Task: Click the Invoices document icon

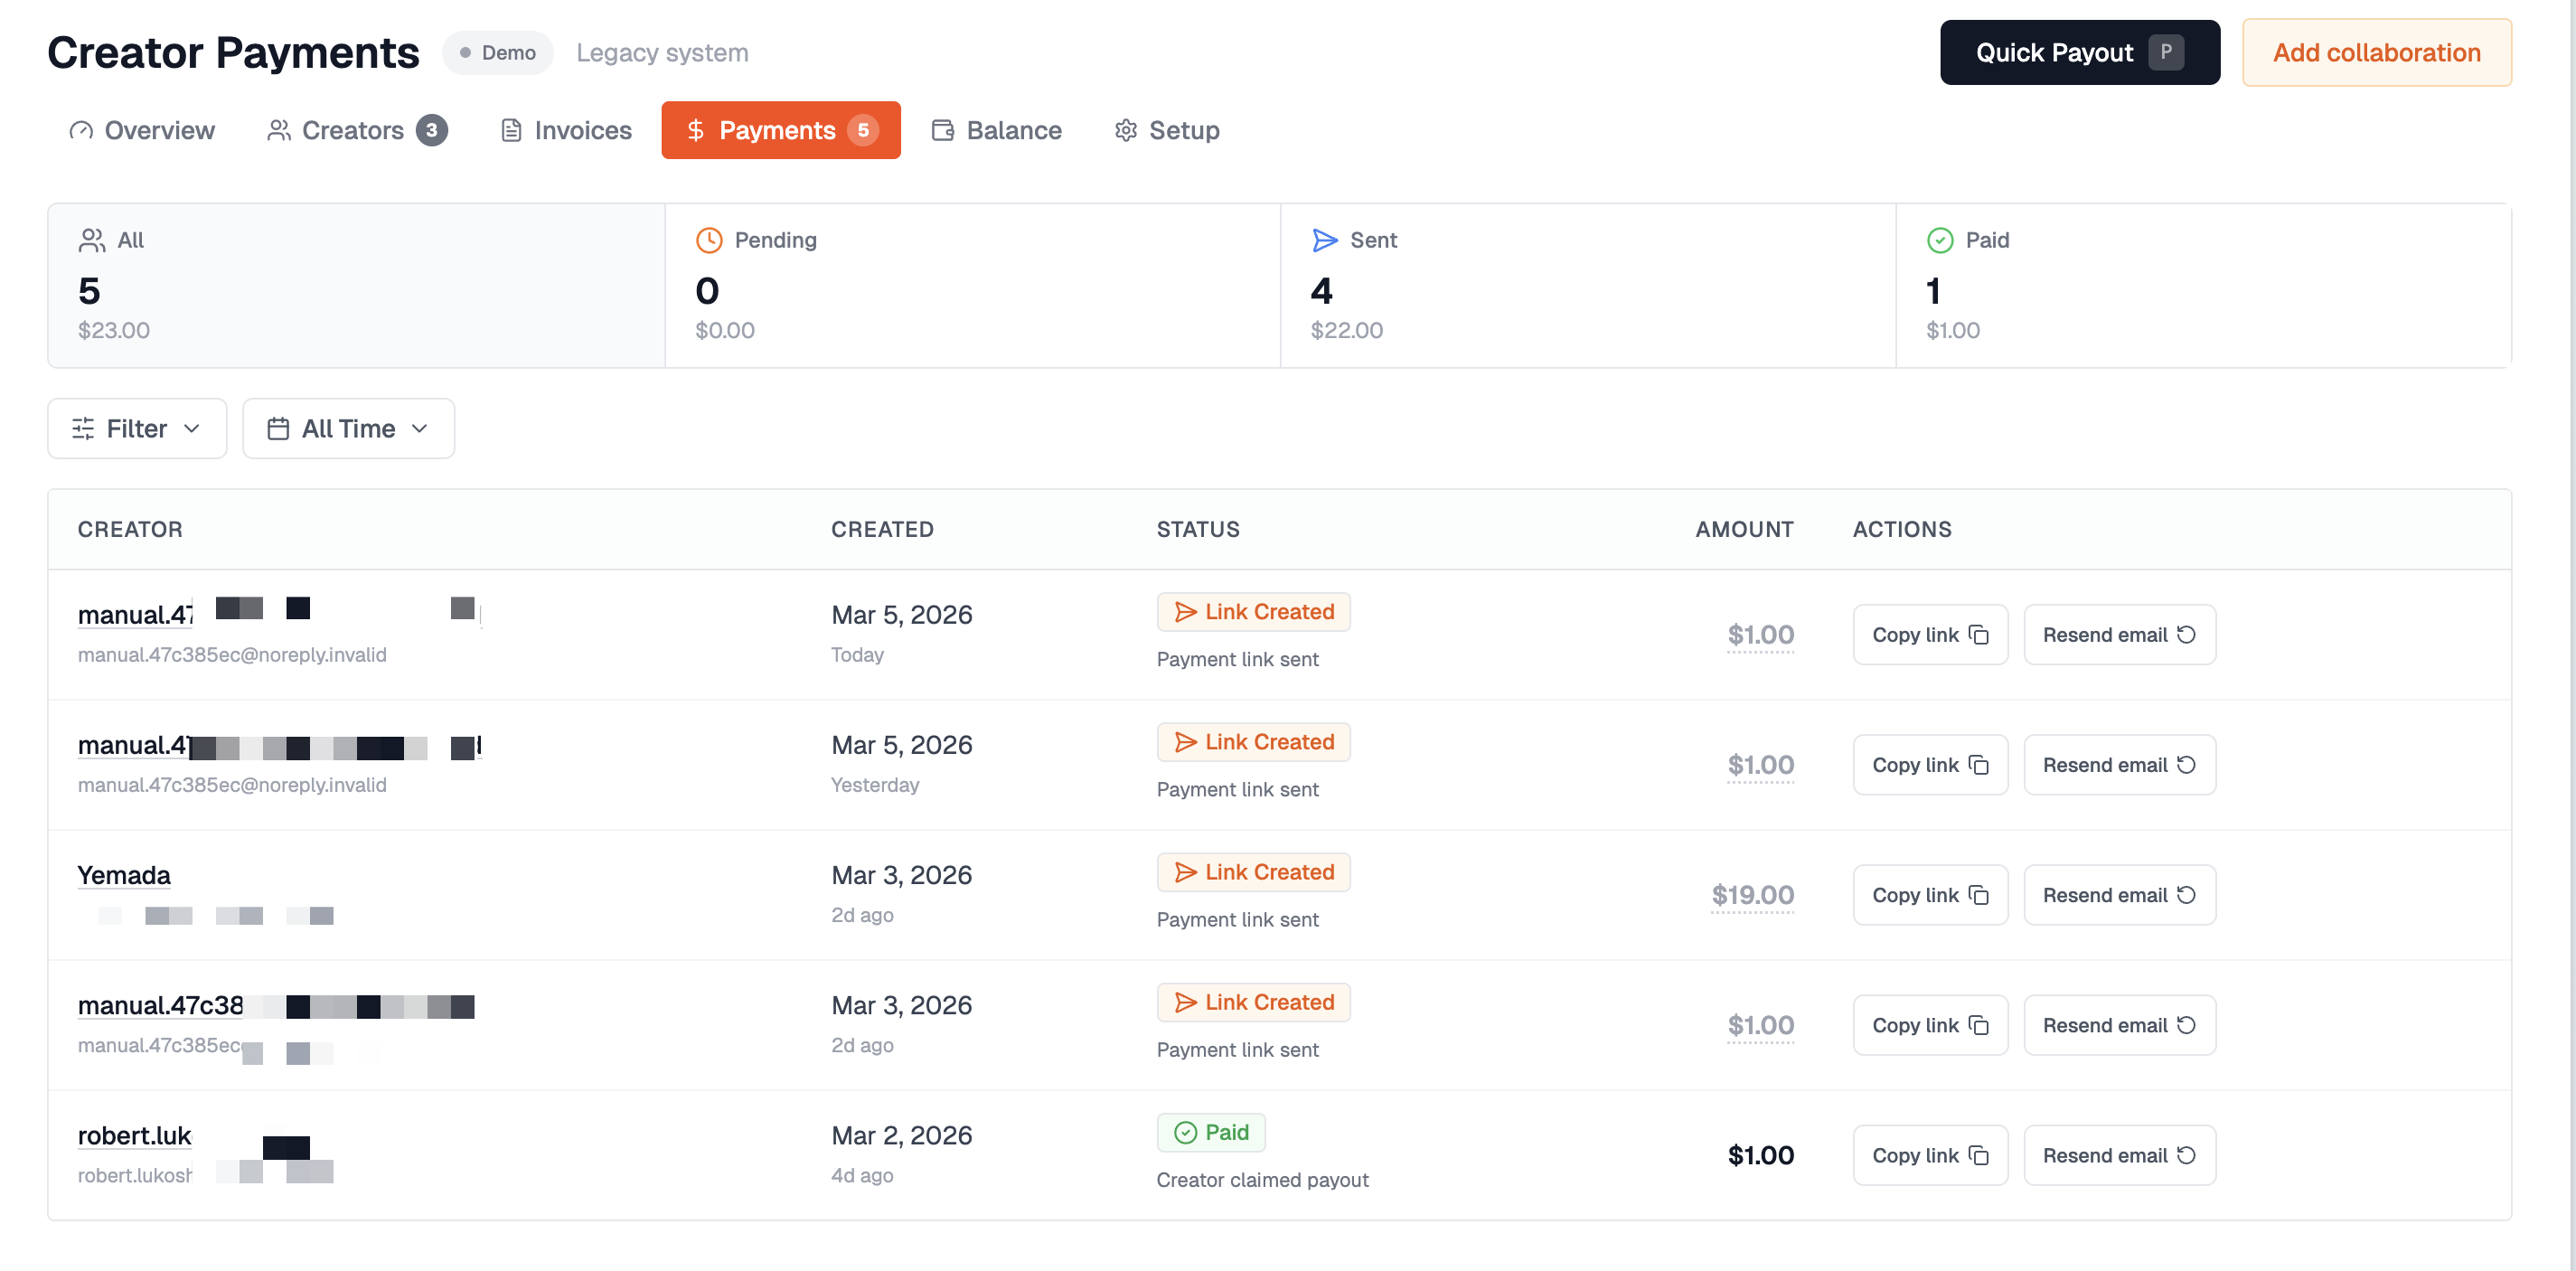Action: 511,130
